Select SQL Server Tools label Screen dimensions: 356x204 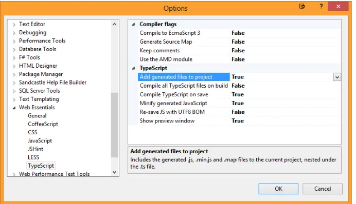(40, 91)
